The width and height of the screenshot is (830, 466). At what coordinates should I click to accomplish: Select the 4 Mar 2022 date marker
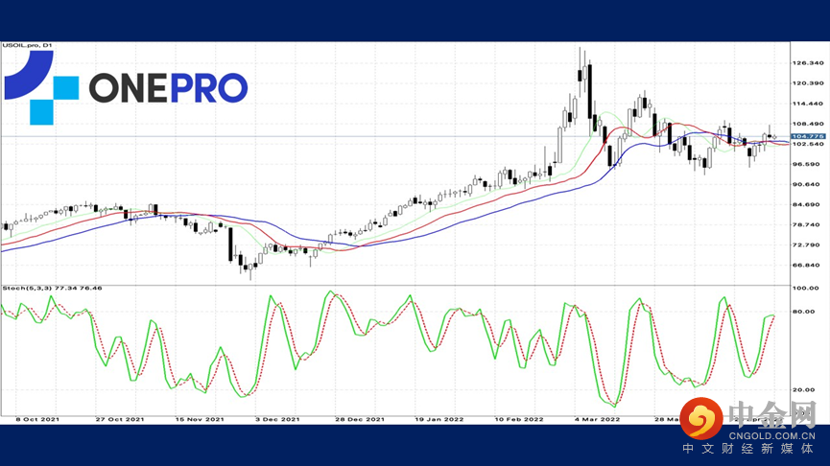click(x=597, y=419)
